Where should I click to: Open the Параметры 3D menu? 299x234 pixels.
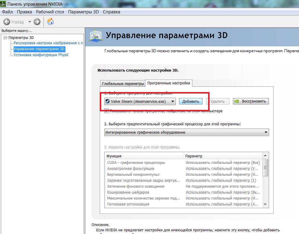tap(83, 12)
